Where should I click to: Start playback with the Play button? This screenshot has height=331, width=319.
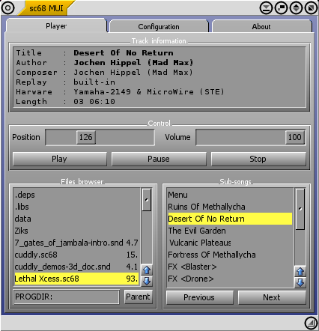pos(59,159)
